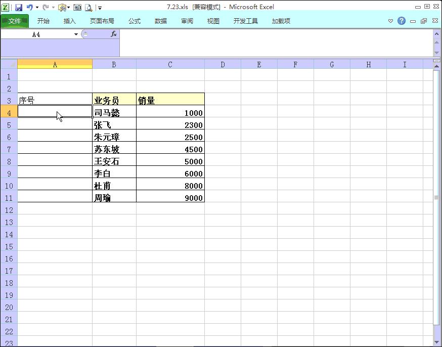Switch to the 开发工具 ribbon tab
442x347 pixels.
(245, 21)
